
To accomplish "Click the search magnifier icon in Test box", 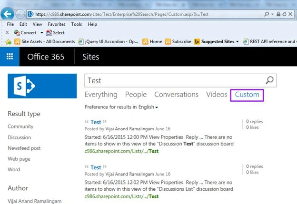I will click(269, 80).
